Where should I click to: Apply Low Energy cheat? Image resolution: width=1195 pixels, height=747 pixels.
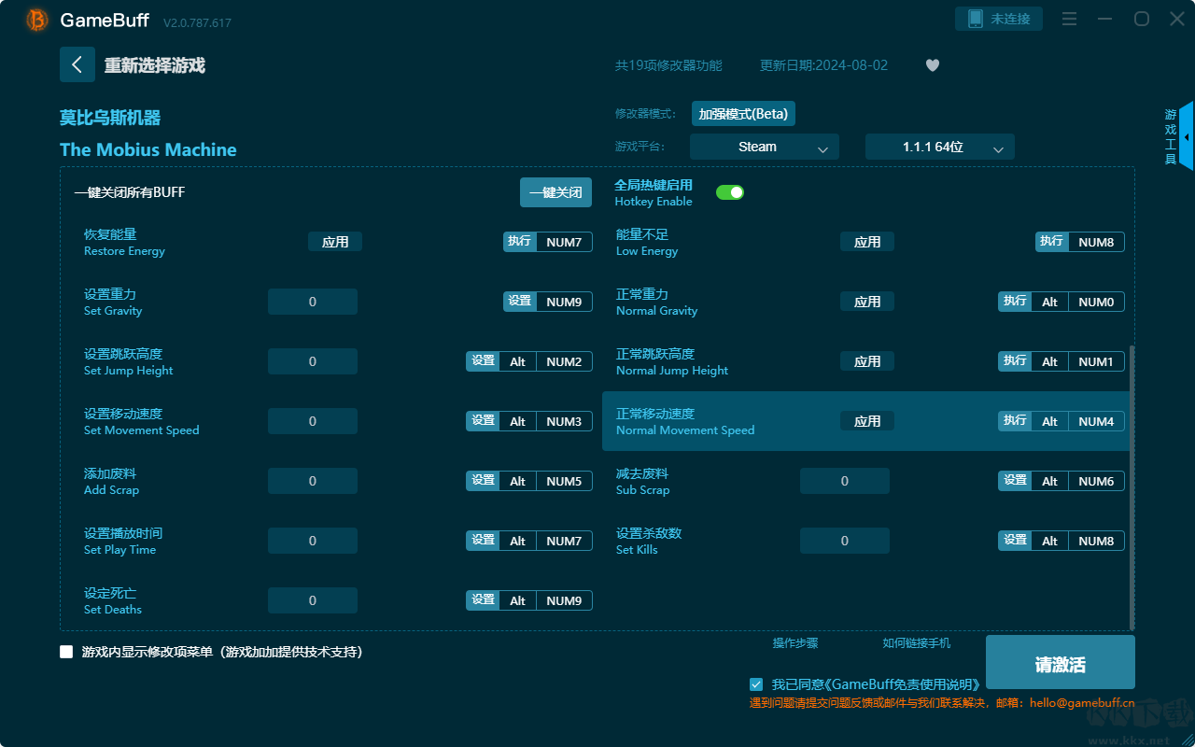click(x=867, y=242)
